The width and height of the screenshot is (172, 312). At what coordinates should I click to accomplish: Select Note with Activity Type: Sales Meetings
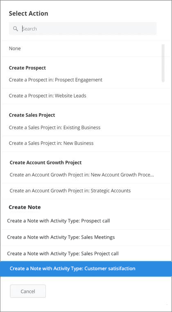pyautogui.click(x=86, y=237)
